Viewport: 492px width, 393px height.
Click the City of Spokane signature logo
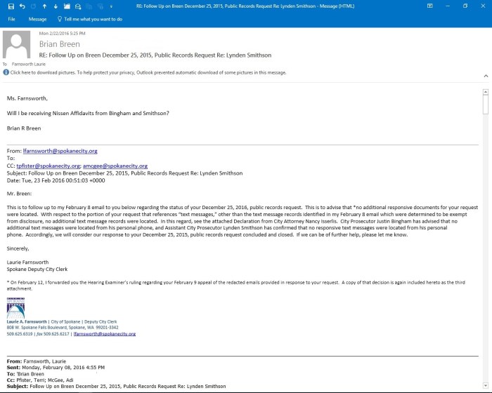[x=15, y=307]
